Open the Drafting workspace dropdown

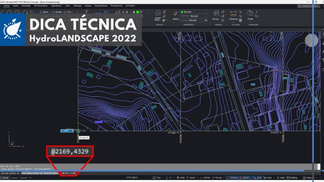(x=293, y=178)
